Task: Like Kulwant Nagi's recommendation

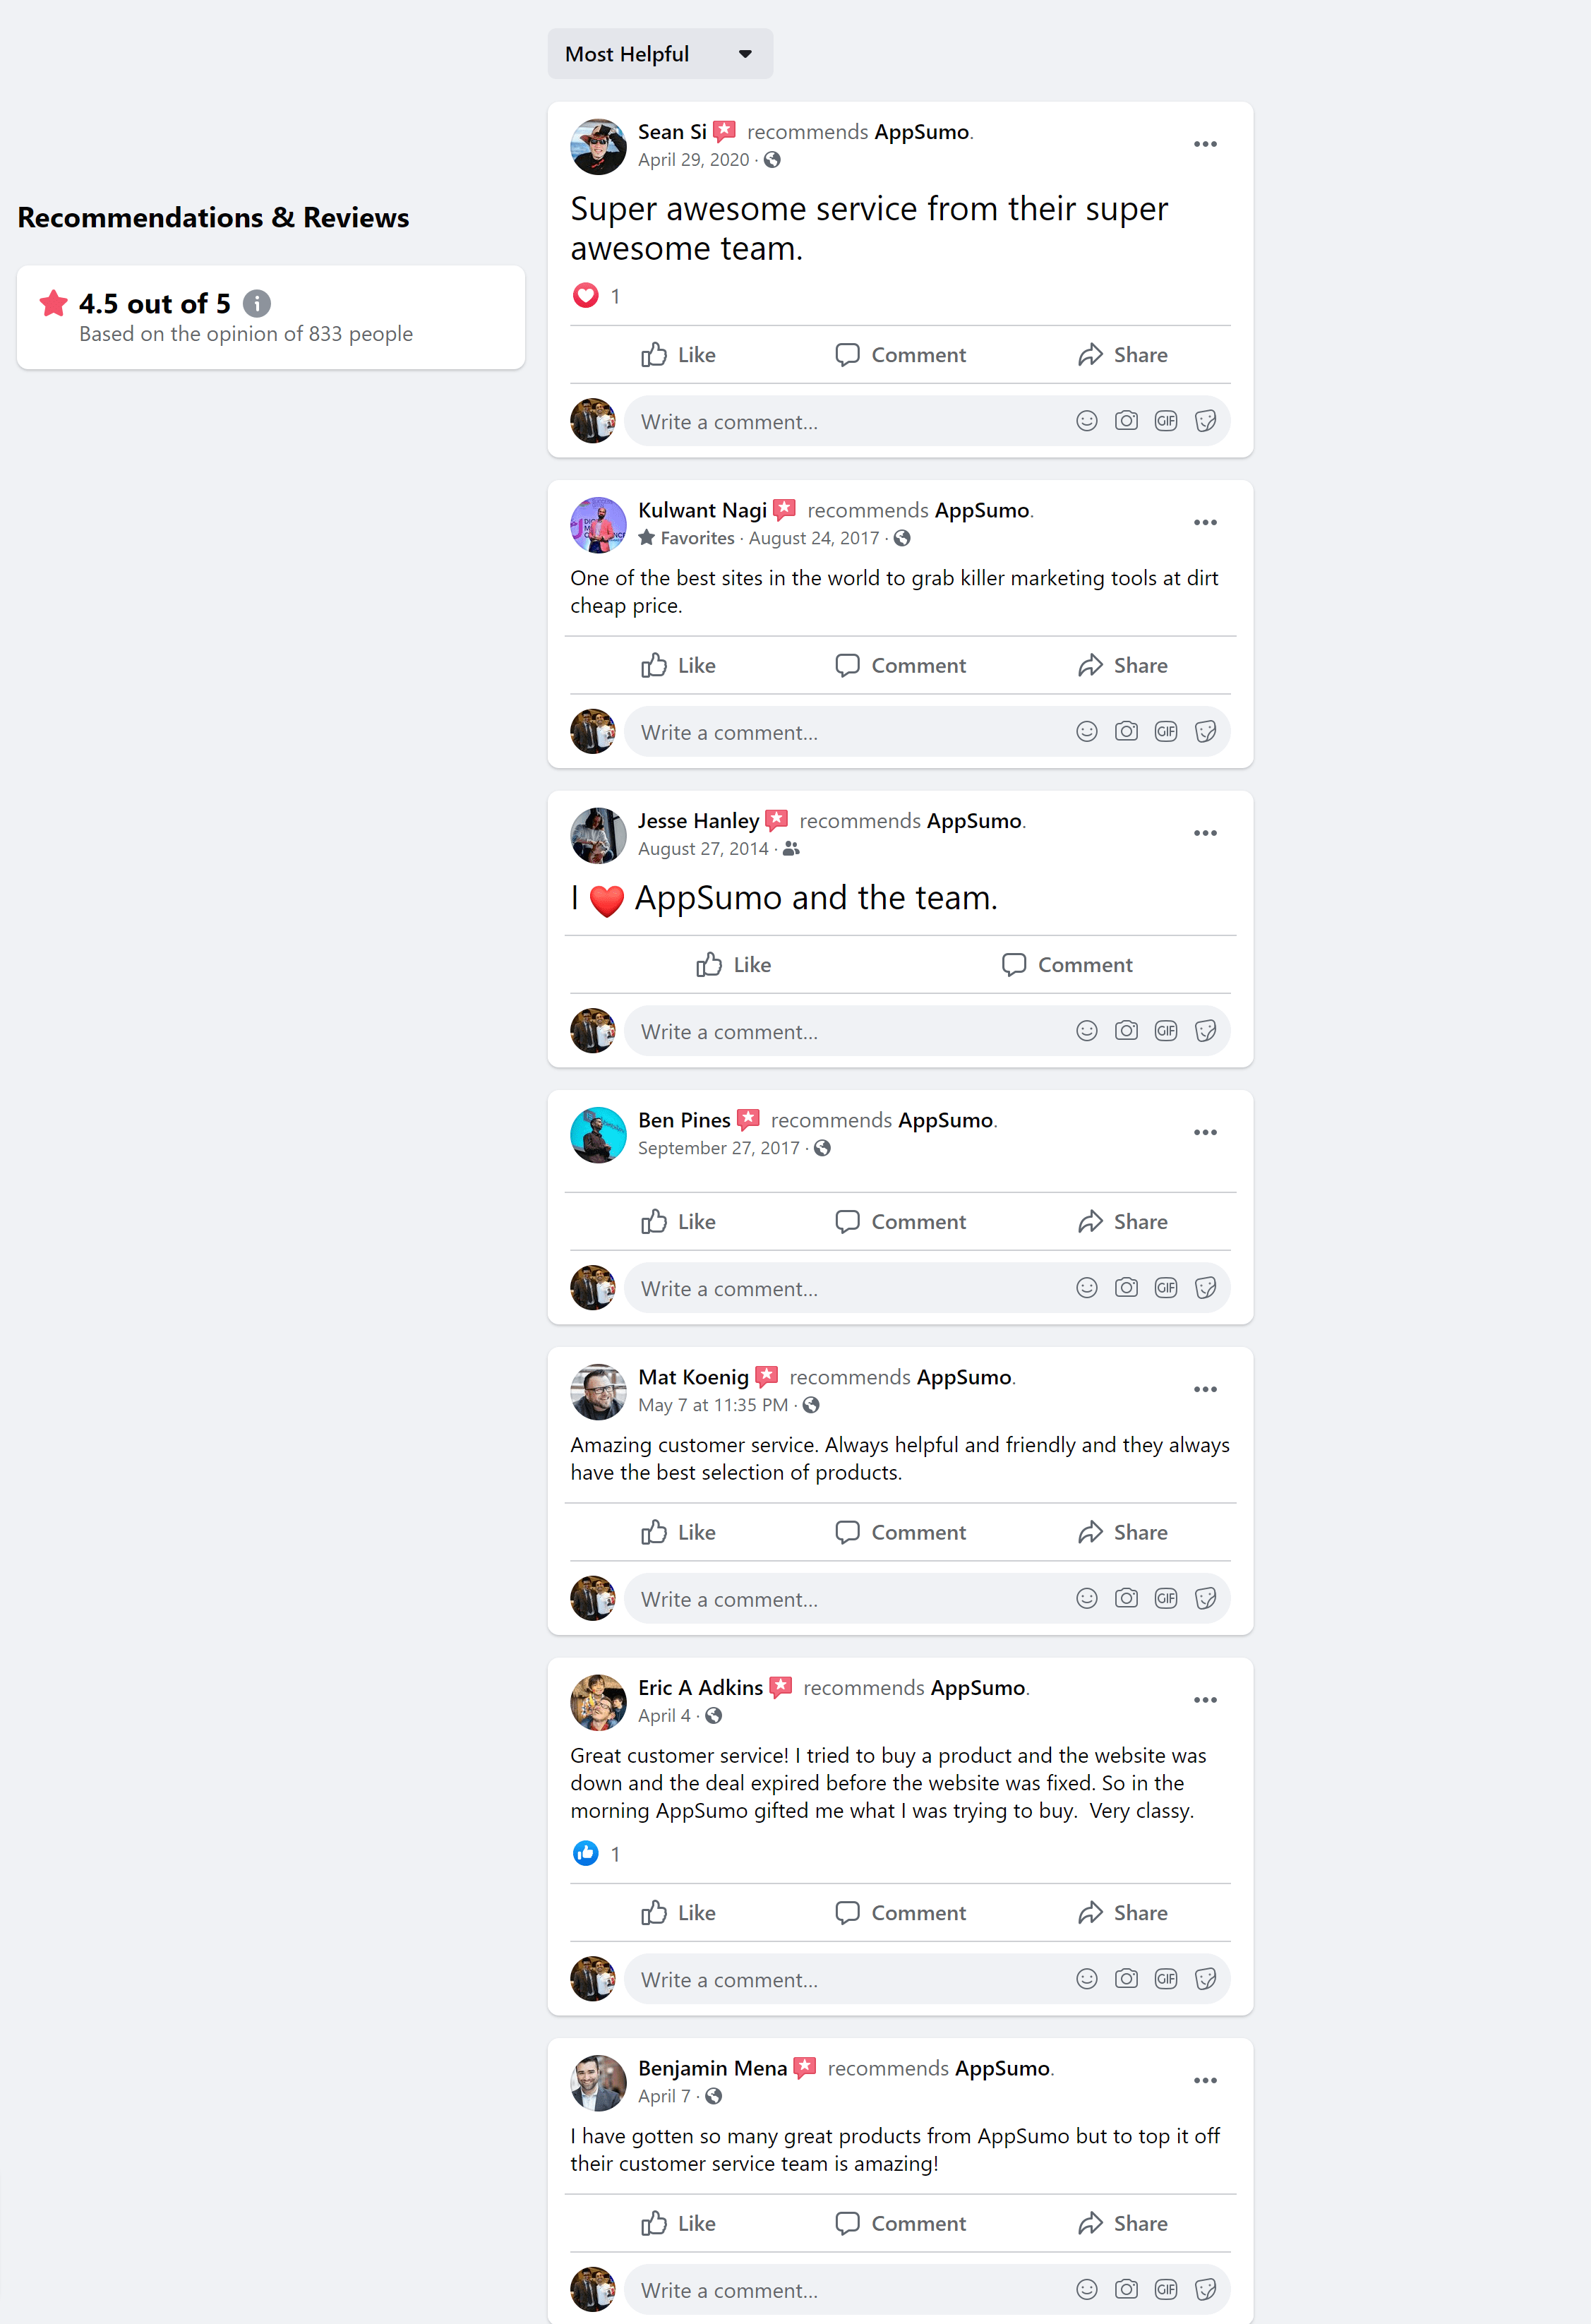Action: click(x=678, y=666)
